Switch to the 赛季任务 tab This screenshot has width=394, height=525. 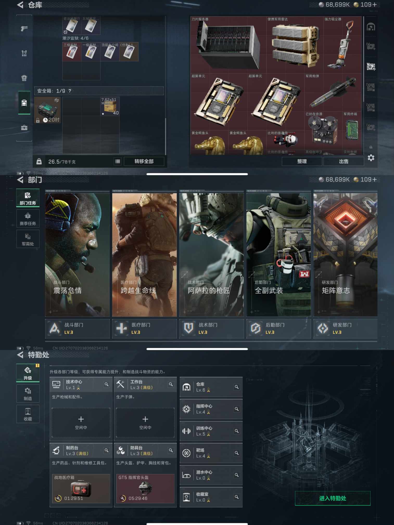coord(28,219)
